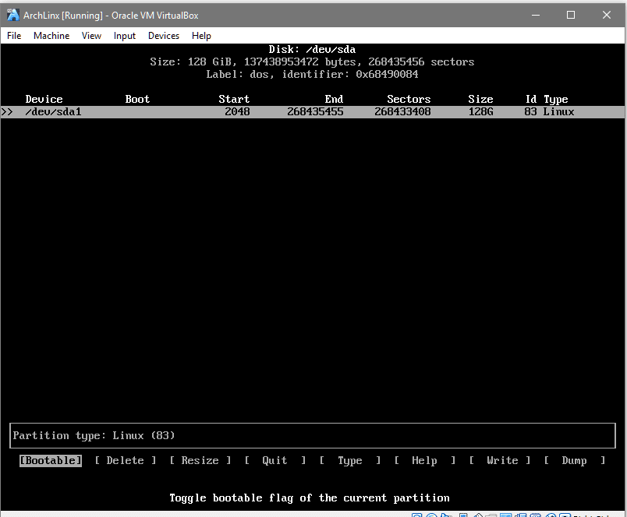This screenshot has width=627, height=517.
Task: Maximize the VirtualBox window
Action: 571,15
